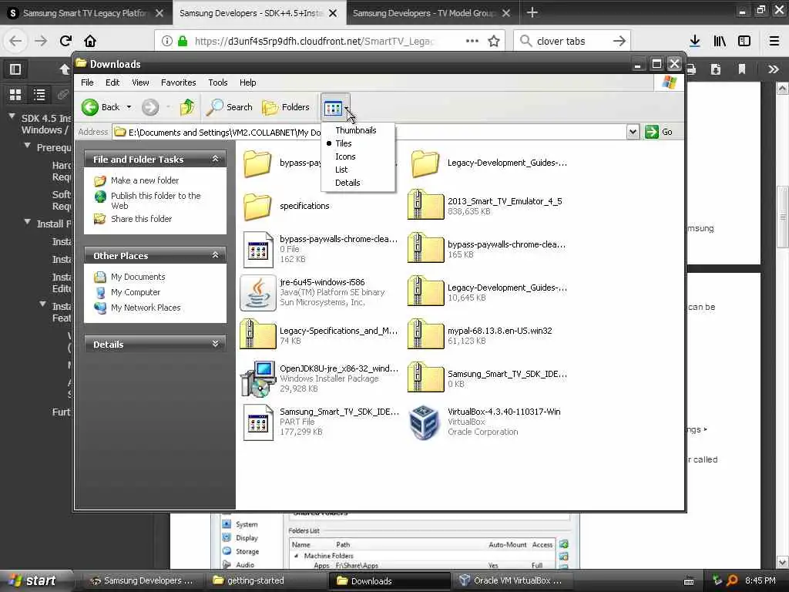
Task: Open the Favorites menu
Action: click(178, 82)
